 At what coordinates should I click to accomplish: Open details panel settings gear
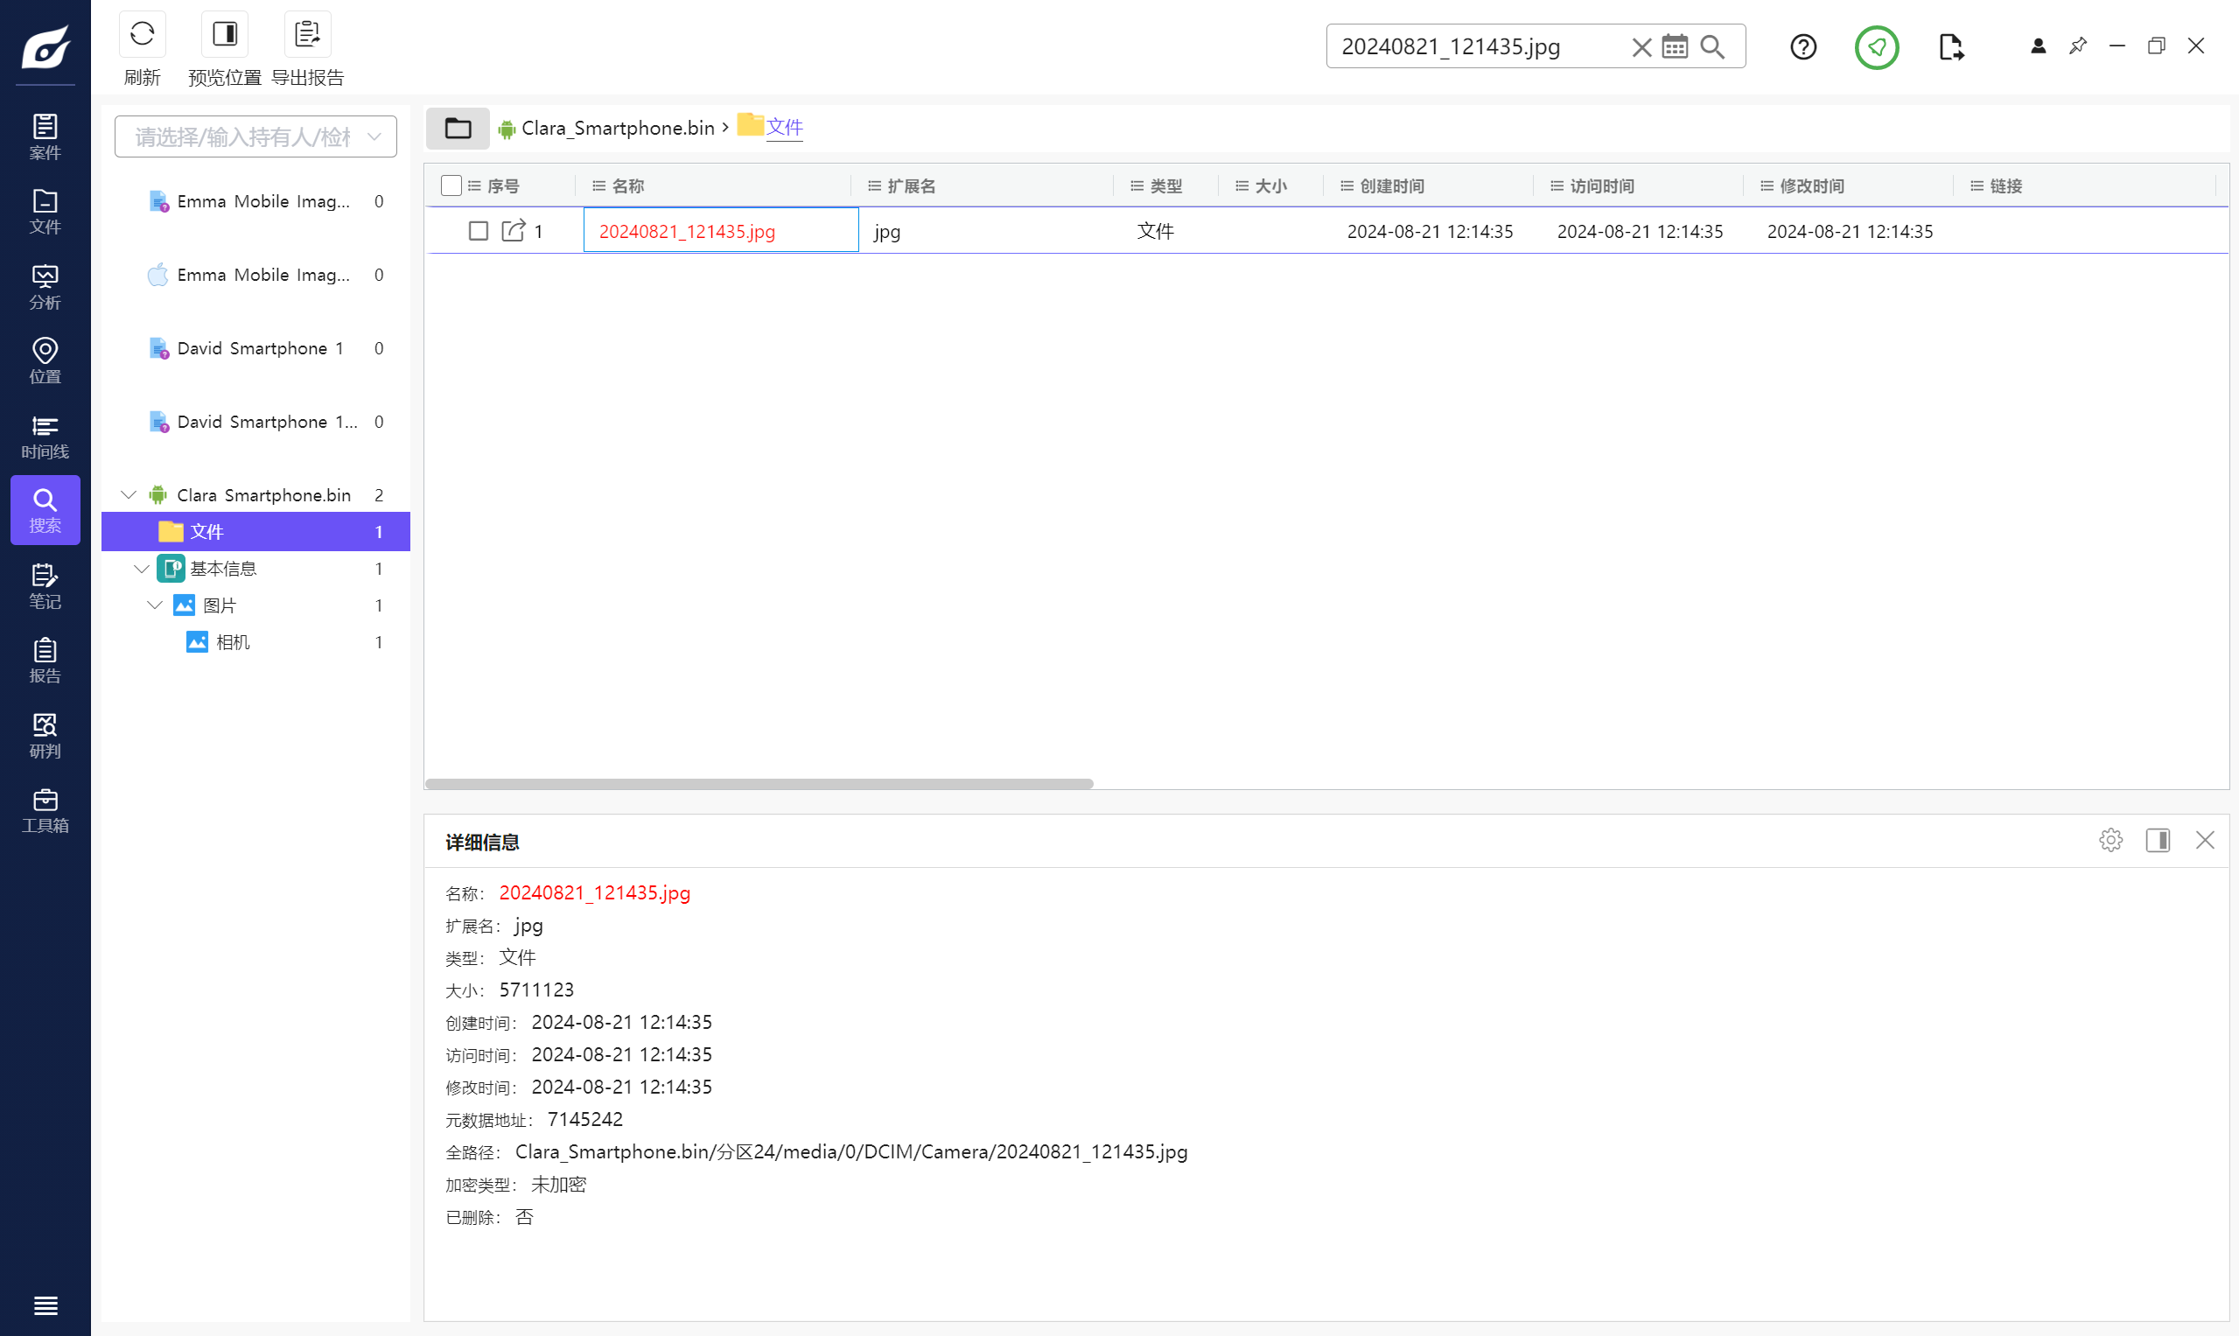coord(2110,841)
